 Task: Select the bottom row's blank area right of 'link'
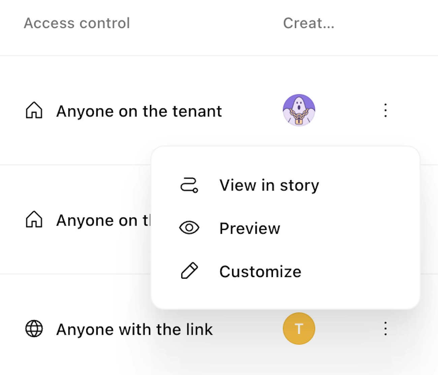(x=248, y=329)
